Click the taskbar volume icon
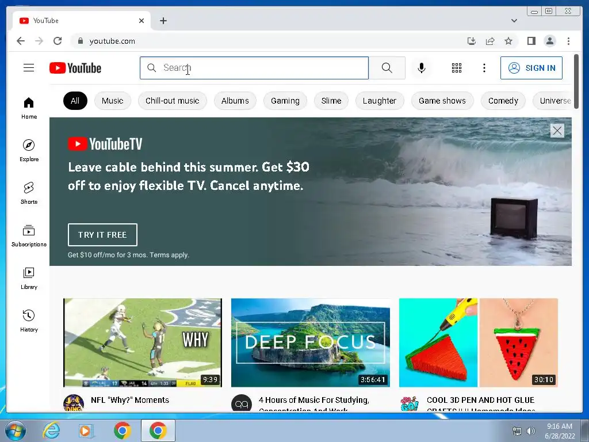Viewport: 589px width, 442px height. [x=530, y=431]
